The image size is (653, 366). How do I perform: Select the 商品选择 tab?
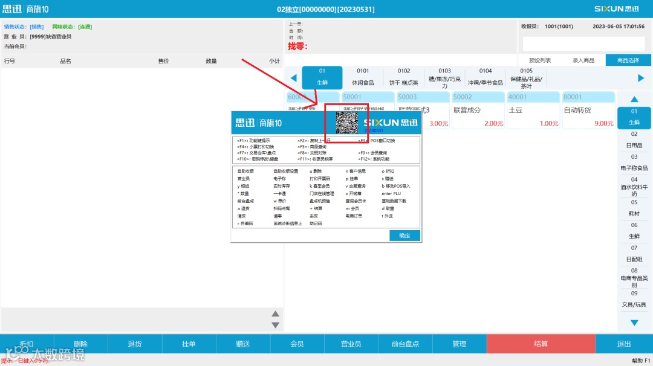[x=628, y=60]
